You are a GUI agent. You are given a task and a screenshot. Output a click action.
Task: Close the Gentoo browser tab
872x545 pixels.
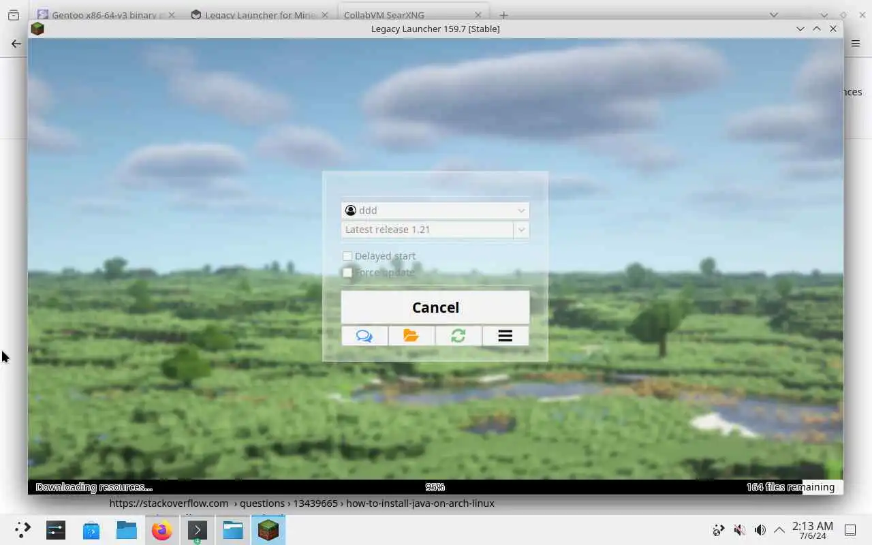[x=171, y=14]
